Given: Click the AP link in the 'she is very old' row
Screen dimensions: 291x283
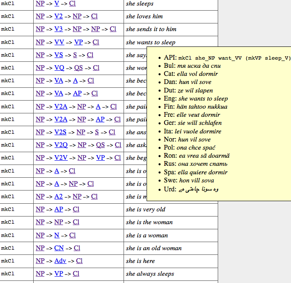Looking at the screenshot, I should click(x=59, y=209).
